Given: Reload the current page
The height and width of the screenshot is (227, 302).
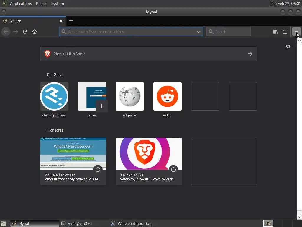Looking at the screenshot, I should [25, 32].
